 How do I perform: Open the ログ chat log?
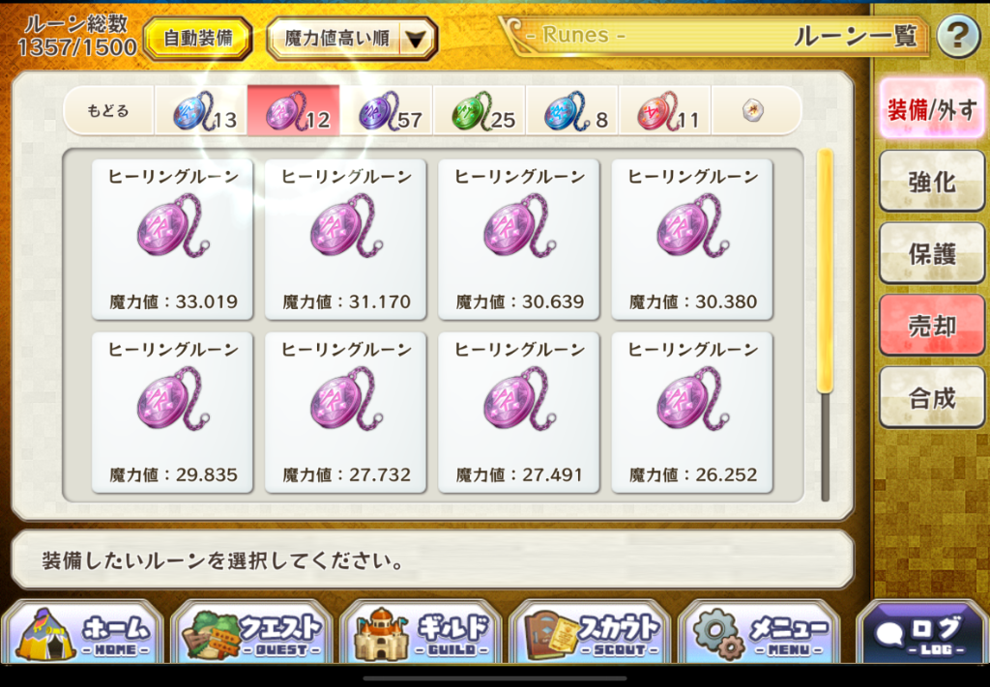point(922,634)
